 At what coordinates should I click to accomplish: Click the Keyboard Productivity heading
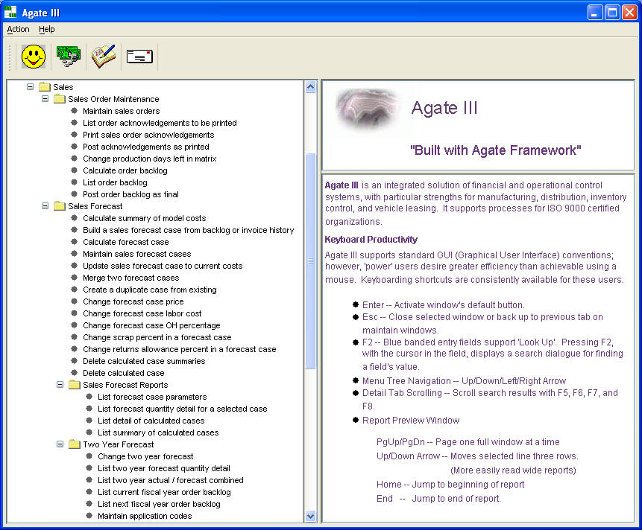click(x=371, y=240)
